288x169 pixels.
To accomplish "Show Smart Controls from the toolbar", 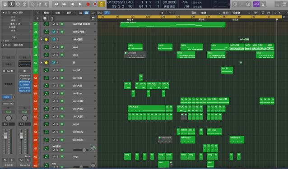I will click(33, 4).
